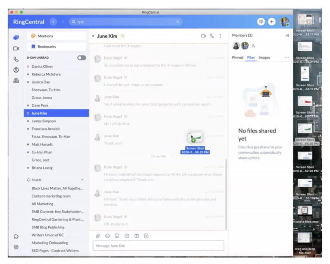Collapse the TEAMS section
Screen dimensions: 330x264
(82, 179)
